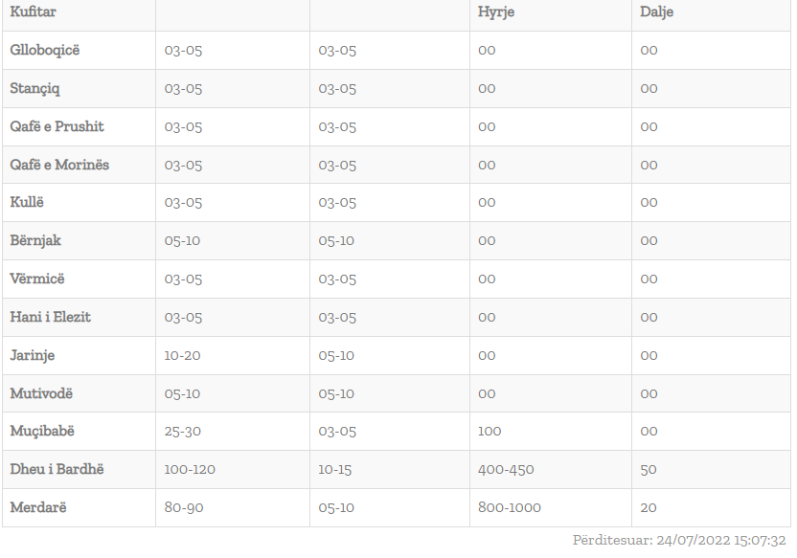Select the Stançiq border crossing name

(x=34, y=88)
